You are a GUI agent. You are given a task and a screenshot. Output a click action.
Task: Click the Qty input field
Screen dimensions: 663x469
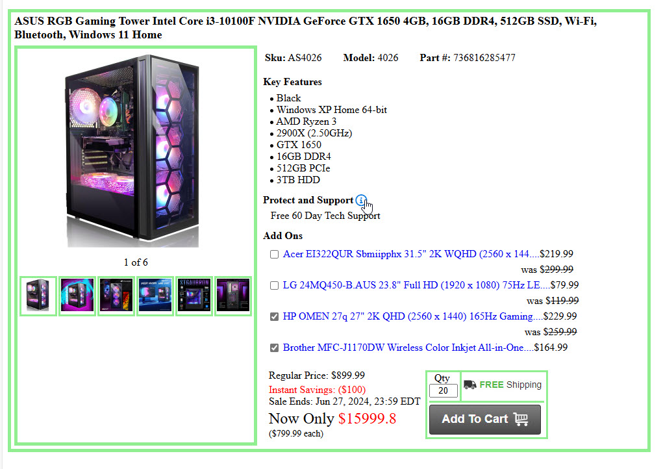coord(443,390)
